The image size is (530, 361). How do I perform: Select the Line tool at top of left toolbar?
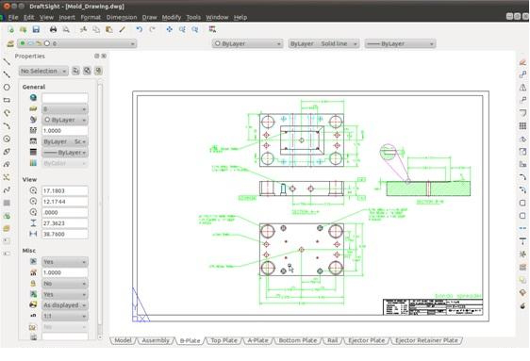click(7, 61)
